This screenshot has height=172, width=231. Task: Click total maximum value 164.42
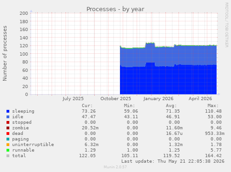pos(213,156)
